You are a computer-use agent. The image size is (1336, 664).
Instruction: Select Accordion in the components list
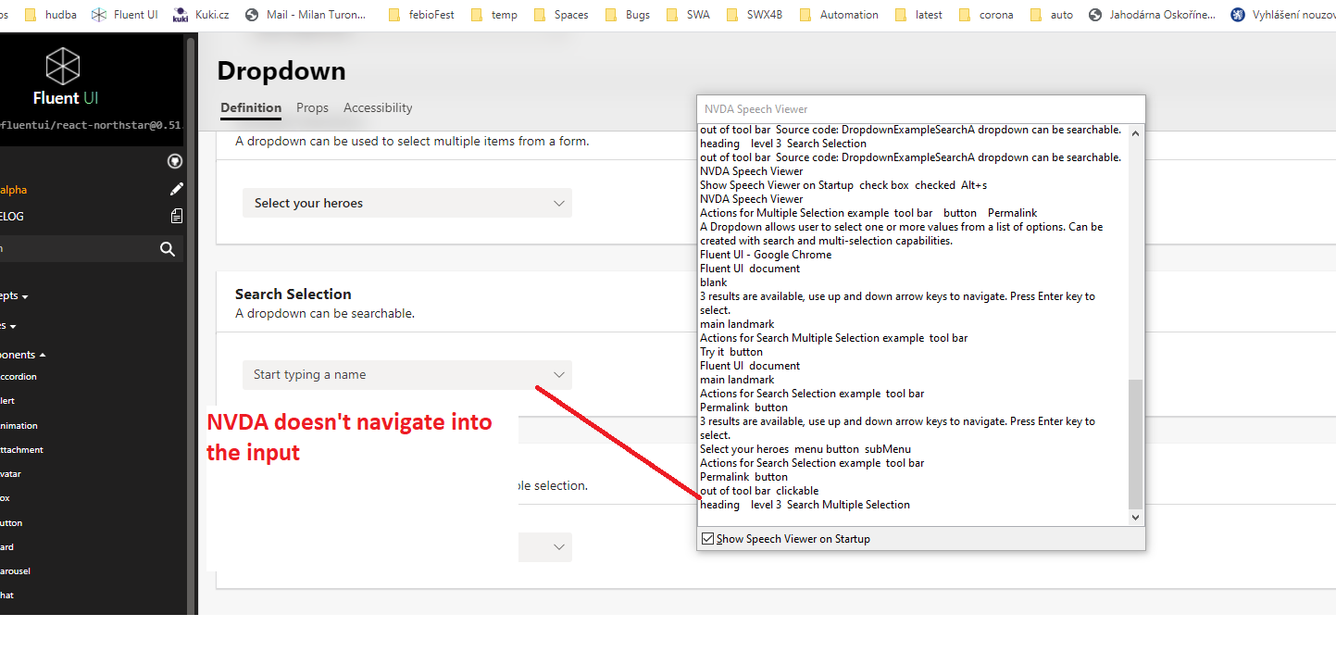click(19, 376)
